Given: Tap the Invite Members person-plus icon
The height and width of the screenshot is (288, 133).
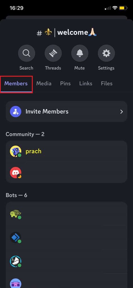Looking at the screenshot, I should coord(15,111).
